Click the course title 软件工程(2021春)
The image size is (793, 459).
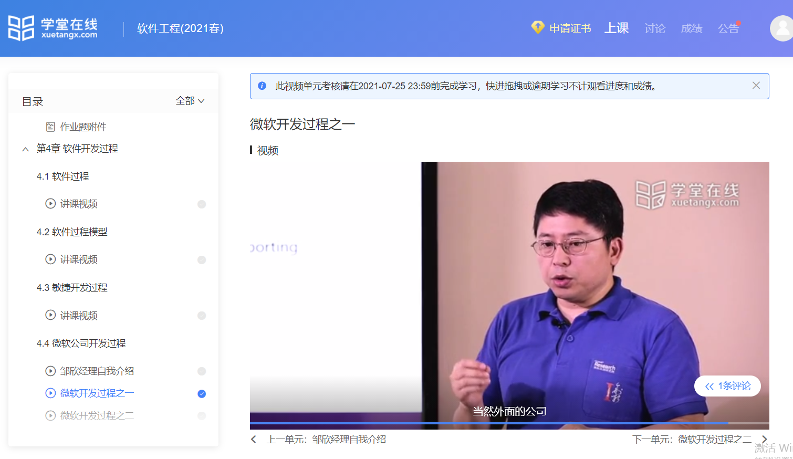tap(180, 28)
